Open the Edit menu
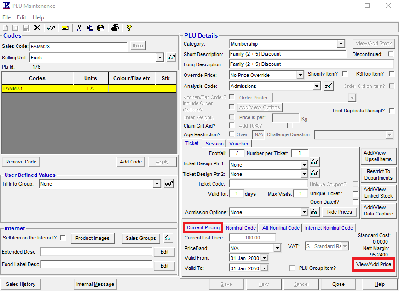399x291 pixels. [22, 17]
